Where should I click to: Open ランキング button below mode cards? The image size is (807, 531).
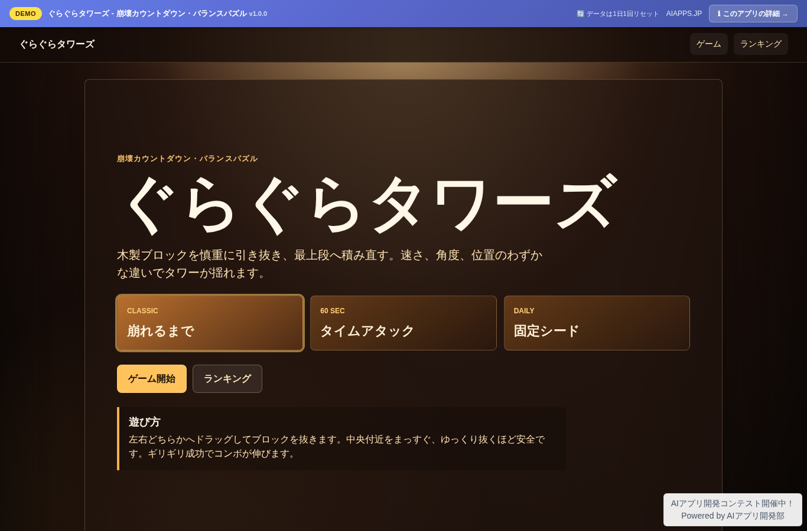[227, 379]
